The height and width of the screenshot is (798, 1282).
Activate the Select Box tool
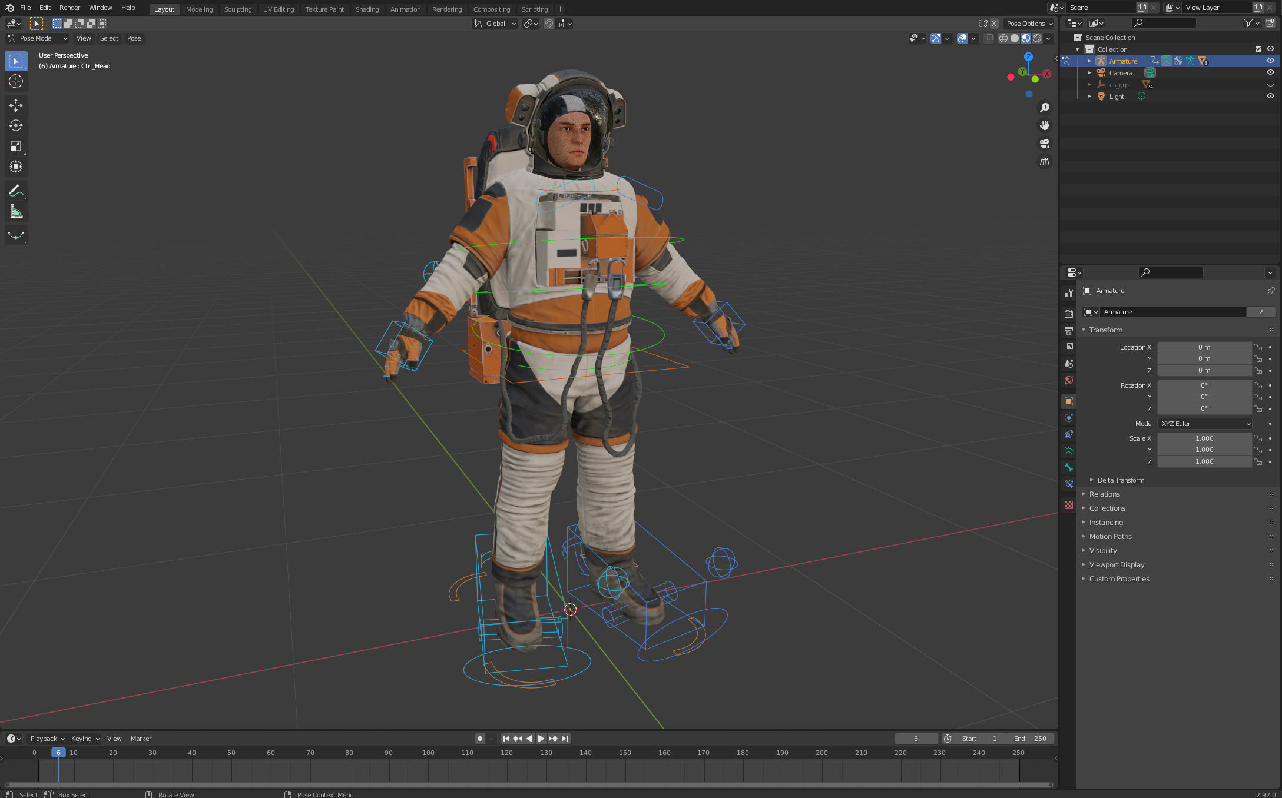(16, 61)
